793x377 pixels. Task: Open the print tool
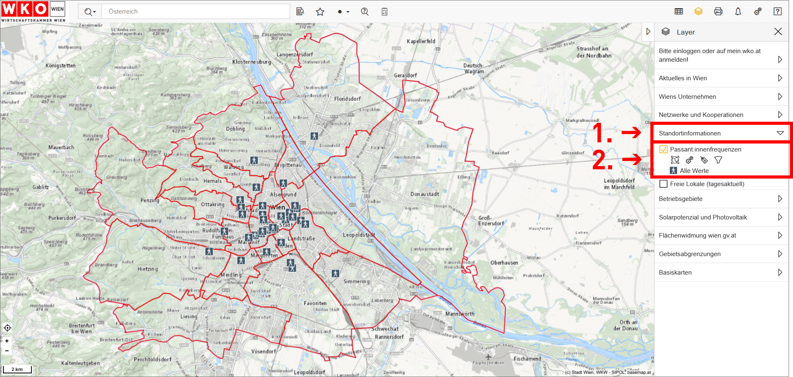pyautogui.click(x=718, y=12)
